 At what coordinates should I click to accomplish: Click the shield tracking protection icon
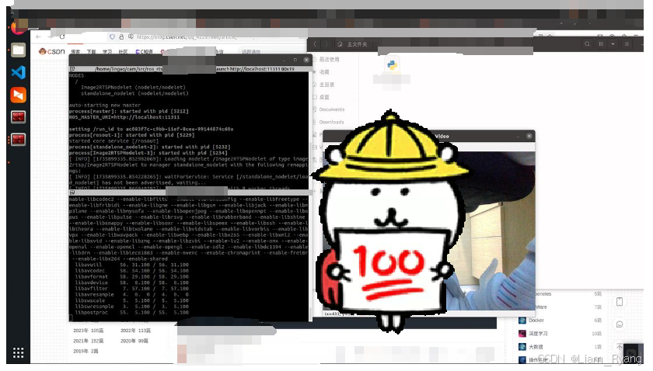[x=112, y=37]
